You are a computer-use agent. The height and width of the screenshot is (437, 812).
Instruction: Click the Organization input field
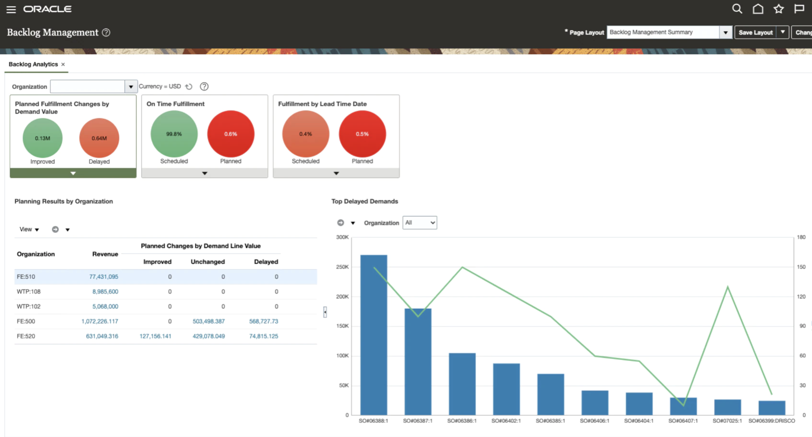(x=87, y=87)
